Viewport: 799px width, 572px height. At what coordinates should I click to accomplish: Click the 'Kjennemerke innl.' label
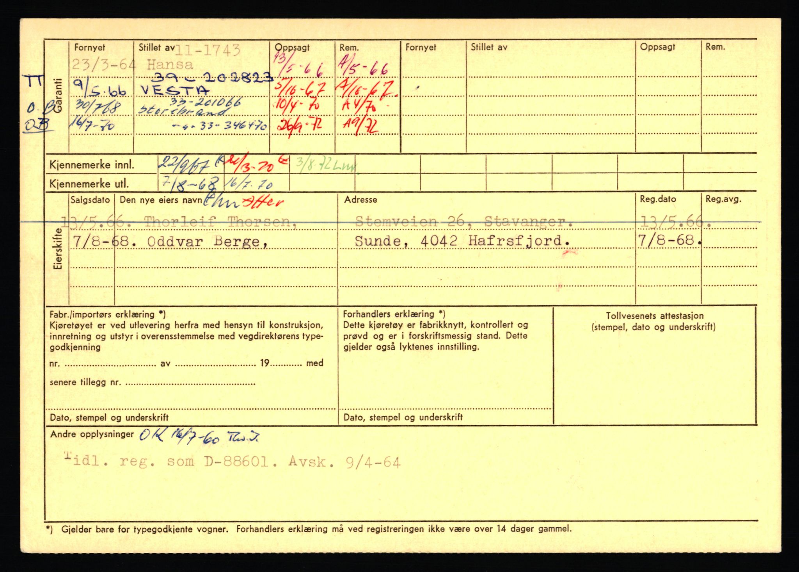(x=92, y=165)
